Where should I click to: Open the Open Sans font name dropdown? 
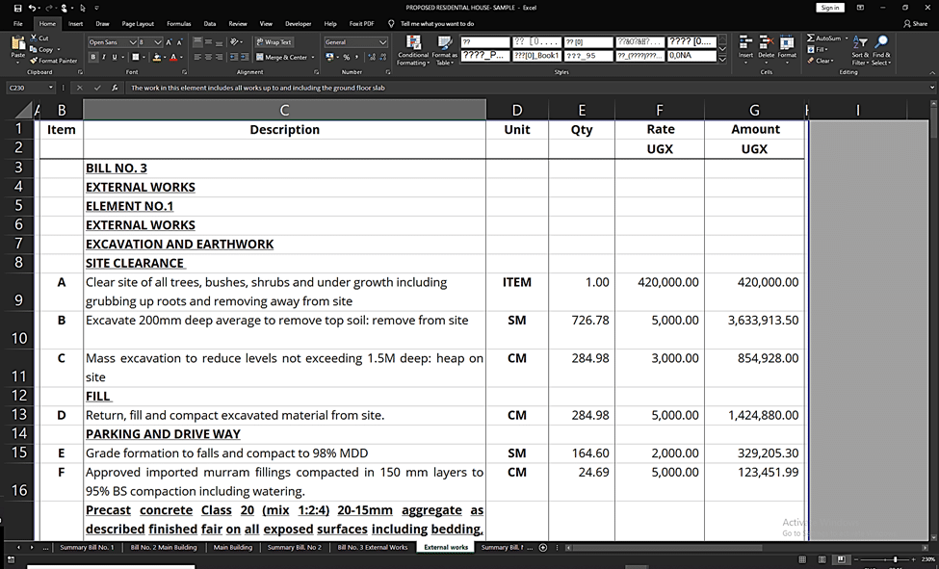coord(132,42)
